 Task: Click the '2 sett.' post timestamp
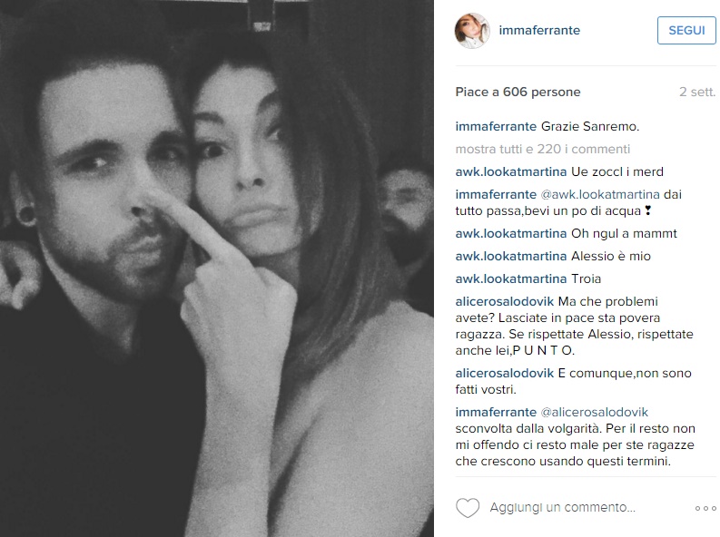click(697, 93)
